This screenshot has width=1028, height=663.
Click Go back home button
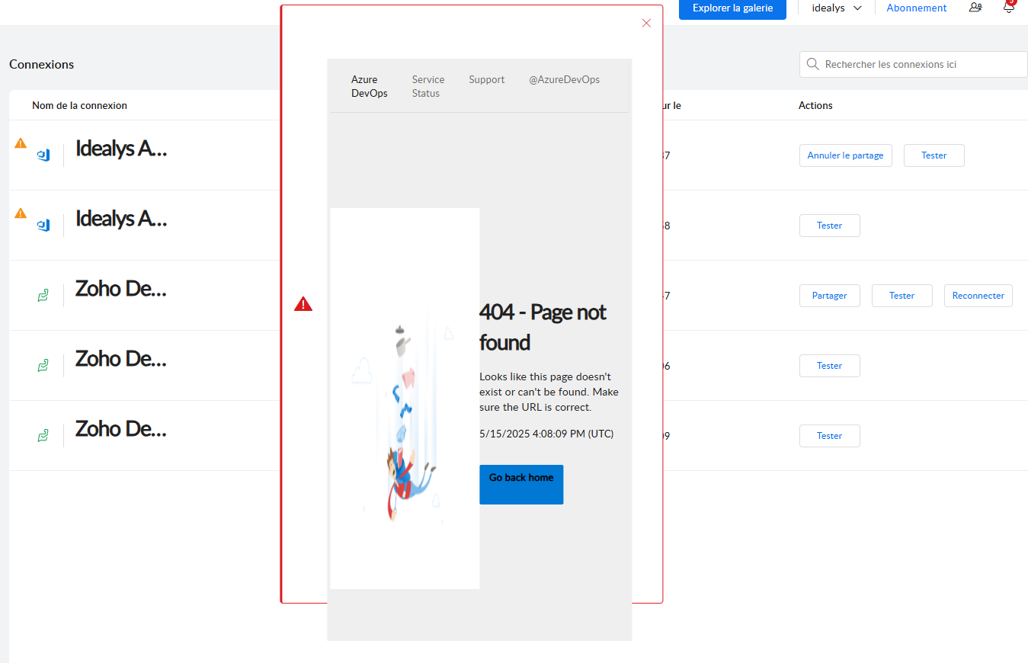(x=521, y=485)
